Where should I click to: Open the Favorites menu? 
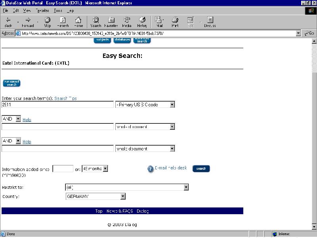(42, 11)
